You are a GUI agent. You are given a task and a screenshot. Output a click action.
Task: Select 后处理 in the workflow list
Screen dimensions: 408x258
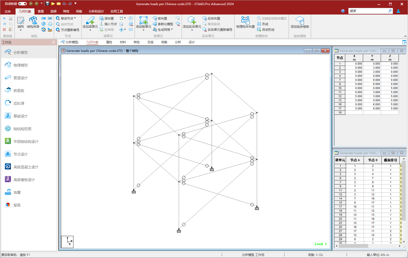(x=19, y=103)
